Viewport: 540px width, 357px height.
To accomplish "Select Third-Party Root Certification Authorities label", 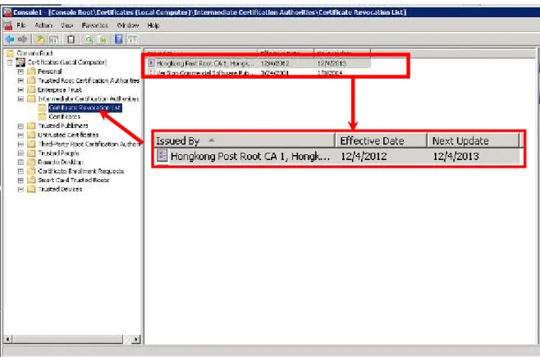I will (89, 144).
